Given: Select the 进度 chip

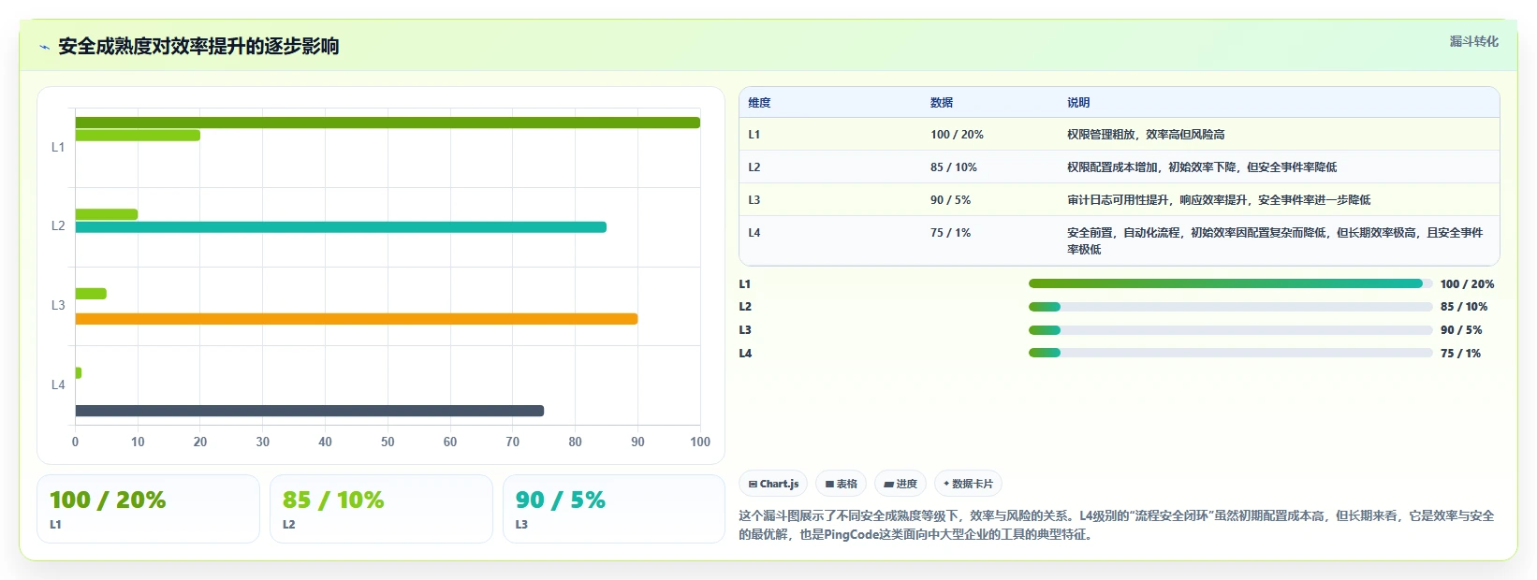Looking at the screenshot, I should coord(900,484).
